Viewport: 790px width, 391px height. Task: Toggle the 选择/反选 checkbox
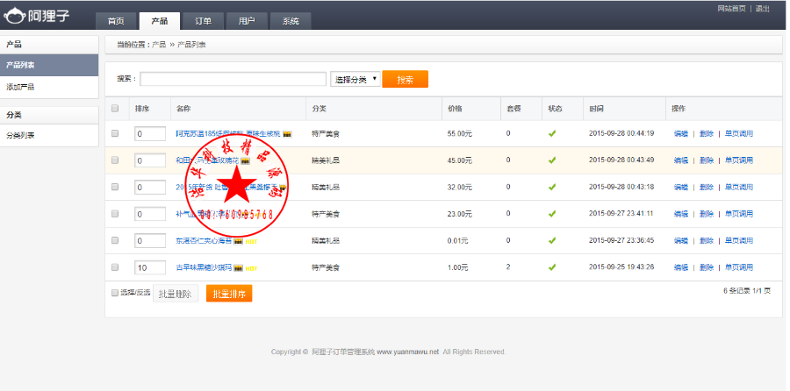coord(115,293)
